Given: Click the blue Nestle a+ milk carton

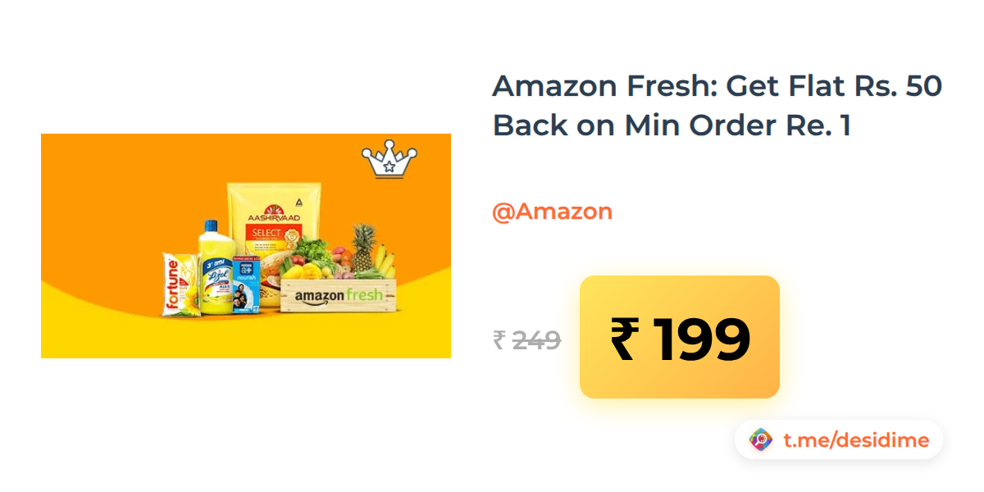Looking at the screenshot, I should tap(248, 285).
